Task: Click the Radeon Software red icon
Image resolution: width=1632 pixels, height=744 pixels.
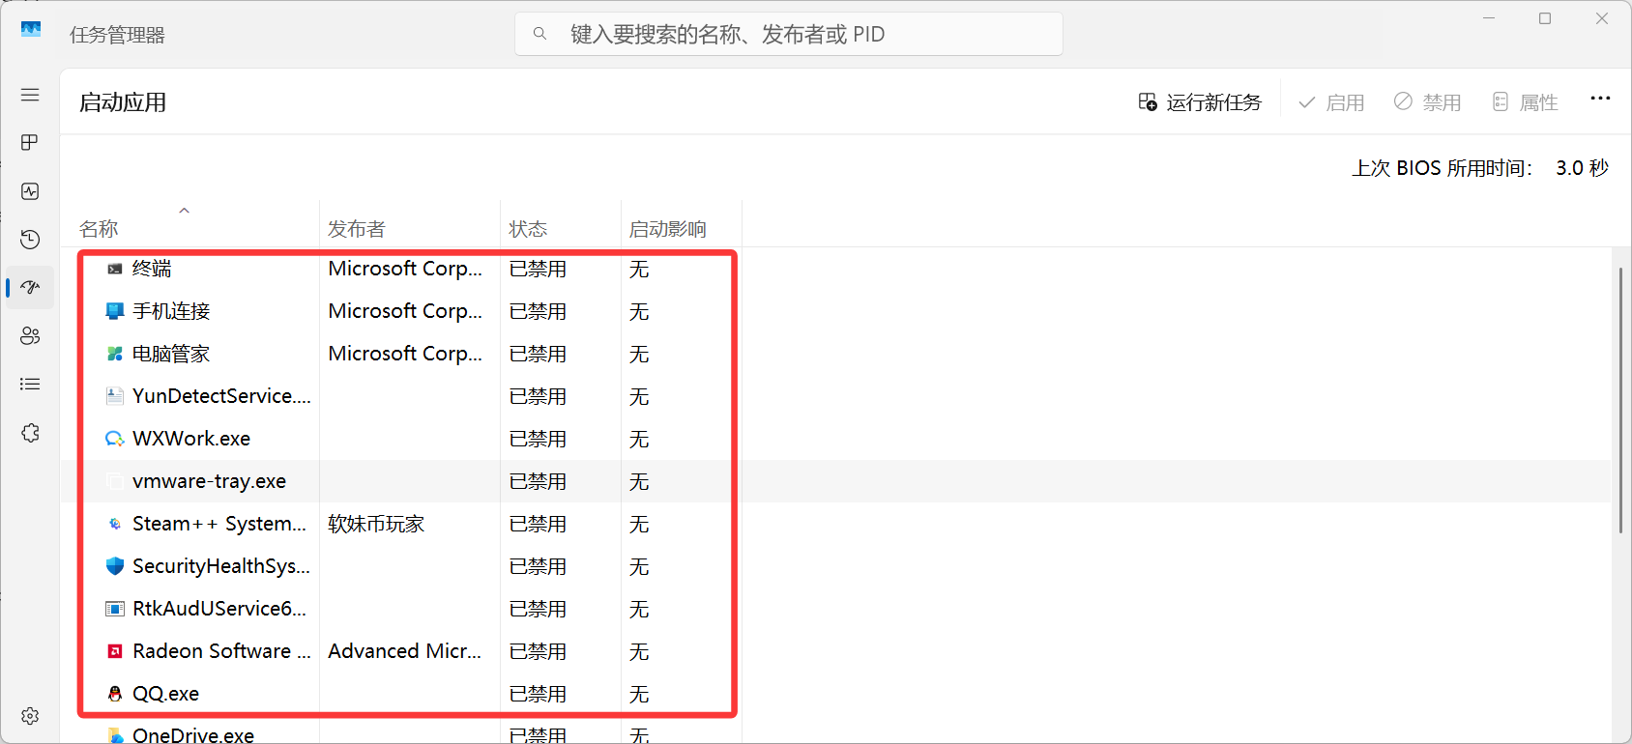Action: [115, 651]
